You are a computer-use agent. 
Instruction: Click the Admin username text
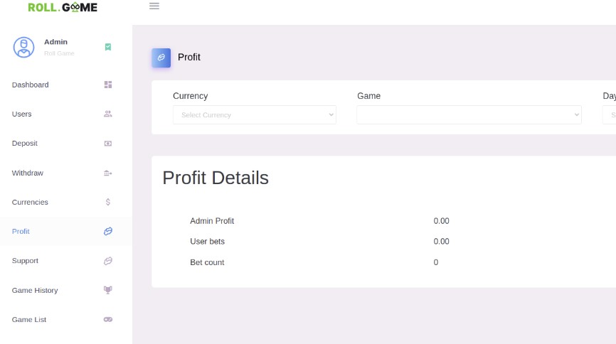[x=55, y=42]
